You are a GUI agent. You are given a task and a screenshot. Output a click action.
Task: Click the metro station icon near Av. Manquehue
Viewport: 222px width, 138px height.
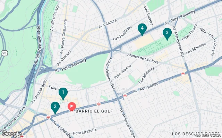pyautogui.click(x=183, y=73)
